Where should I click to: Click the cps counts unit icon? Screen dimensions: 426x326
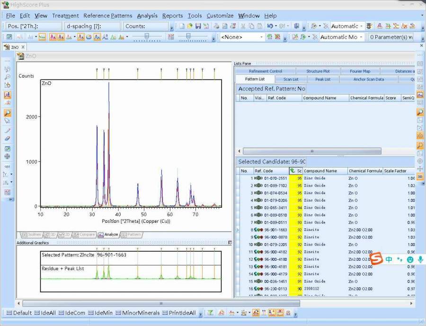tap(7, 166)
